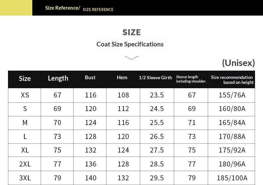The image size is (263, 185).
Task: Click the 155/76A height recommendation cell
Action: (x=232, y=95)
